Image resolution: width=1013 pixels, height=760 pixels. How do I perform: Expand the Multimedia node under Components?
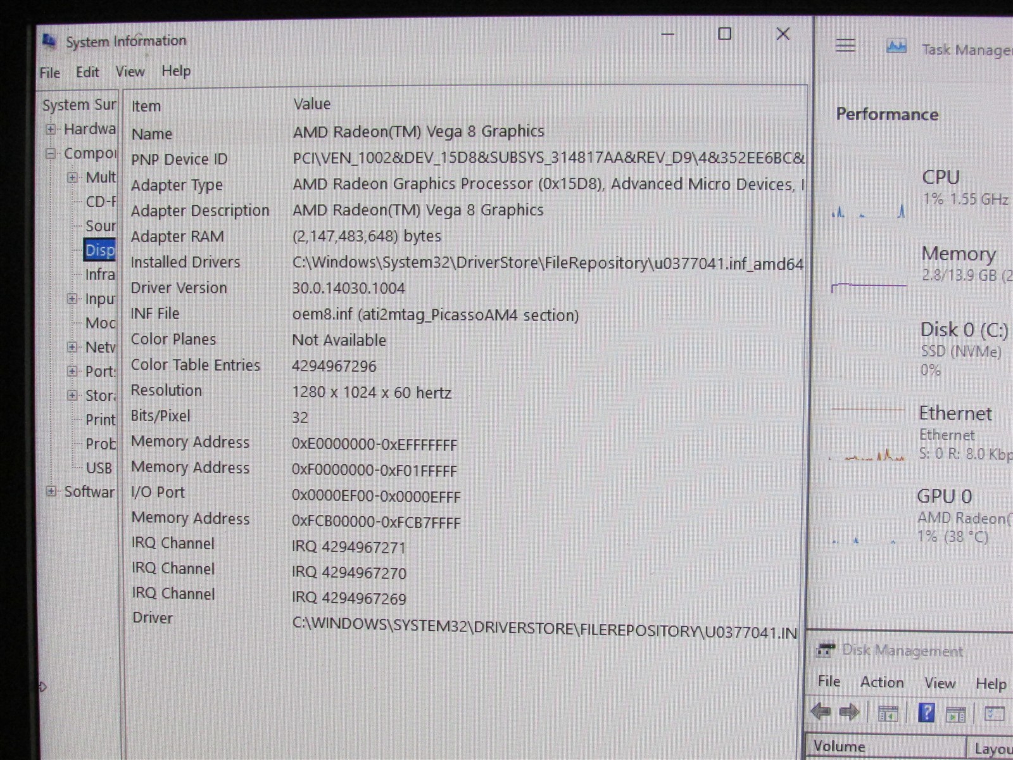click(72, 177)
